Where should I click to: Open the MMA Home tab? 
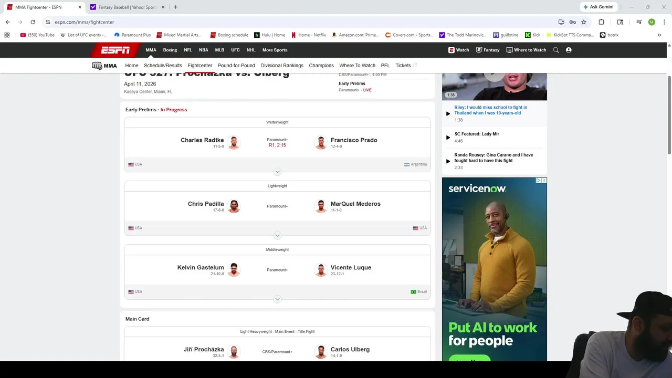(x=132, y=66)
